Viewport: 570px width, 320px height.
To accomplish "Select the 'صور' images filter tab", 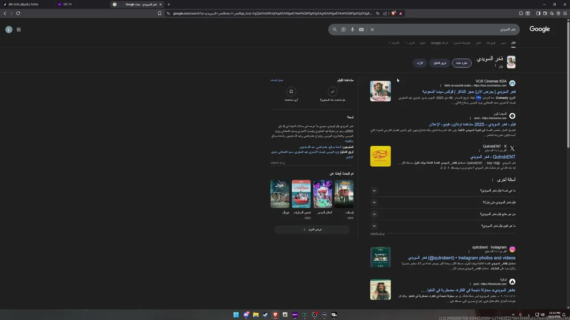I will (x=503, y=43).
